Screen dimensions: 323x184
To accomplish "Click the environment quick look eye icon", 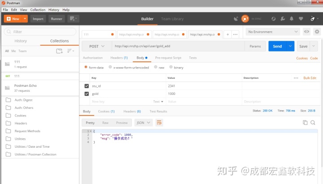I will tap(306, 32).
